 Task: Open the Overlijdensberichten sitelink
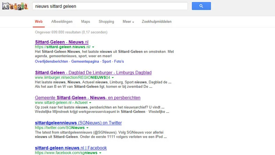51,62
